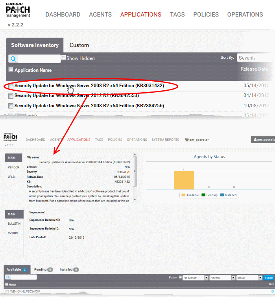Viewport: 275px width, 297px height.
Task: Click the pm_operator user button in the header's end
Action: click(x=263, y=139)
